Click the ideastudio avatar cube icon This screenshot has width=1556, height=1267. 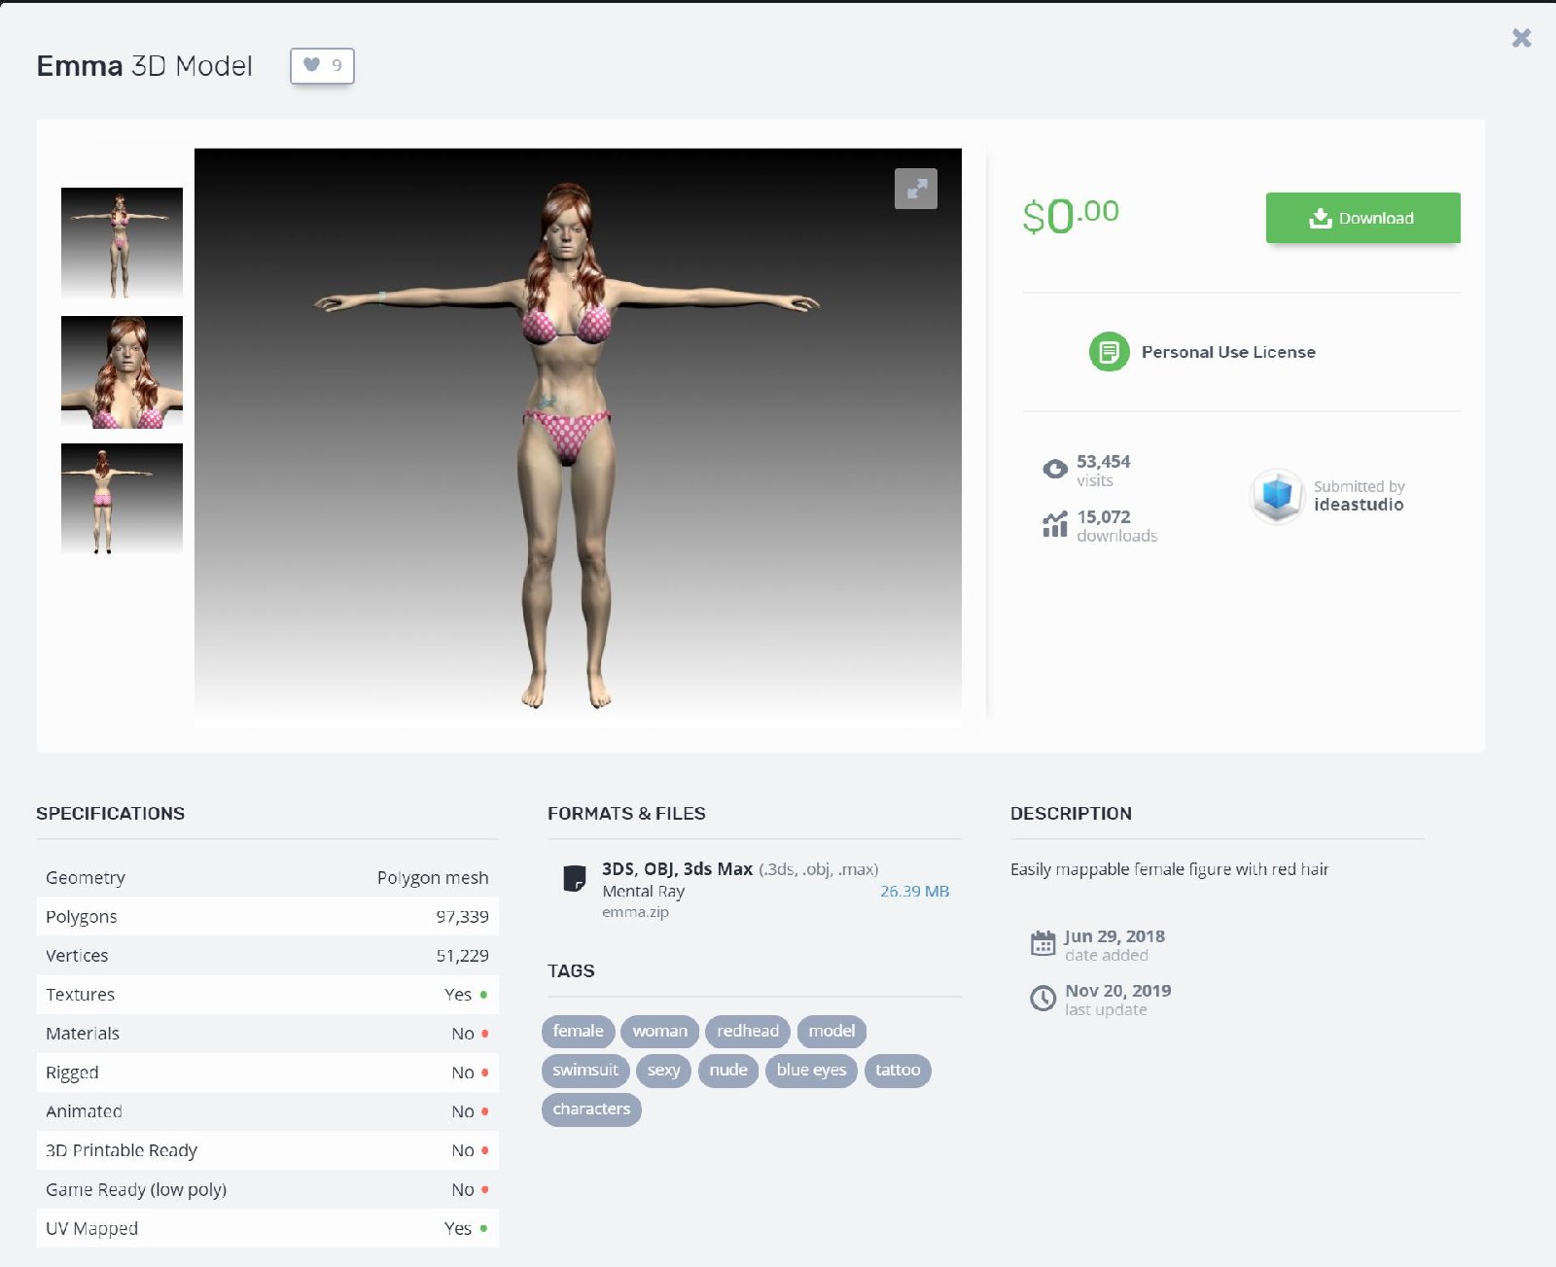click(1277, 495)
